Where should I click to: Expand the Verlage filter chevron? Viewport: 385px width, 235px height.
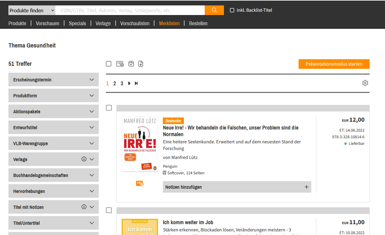[92, 159]
